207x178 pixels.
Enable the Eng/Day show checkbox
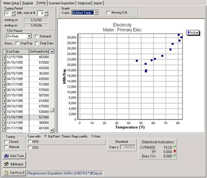[x=17, y=43]
